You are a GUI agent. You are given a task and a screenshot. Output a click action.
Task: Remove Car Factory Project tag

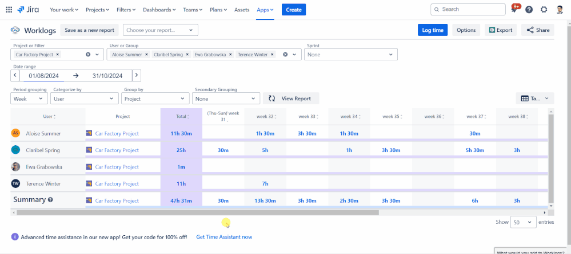tap(58, 55)
